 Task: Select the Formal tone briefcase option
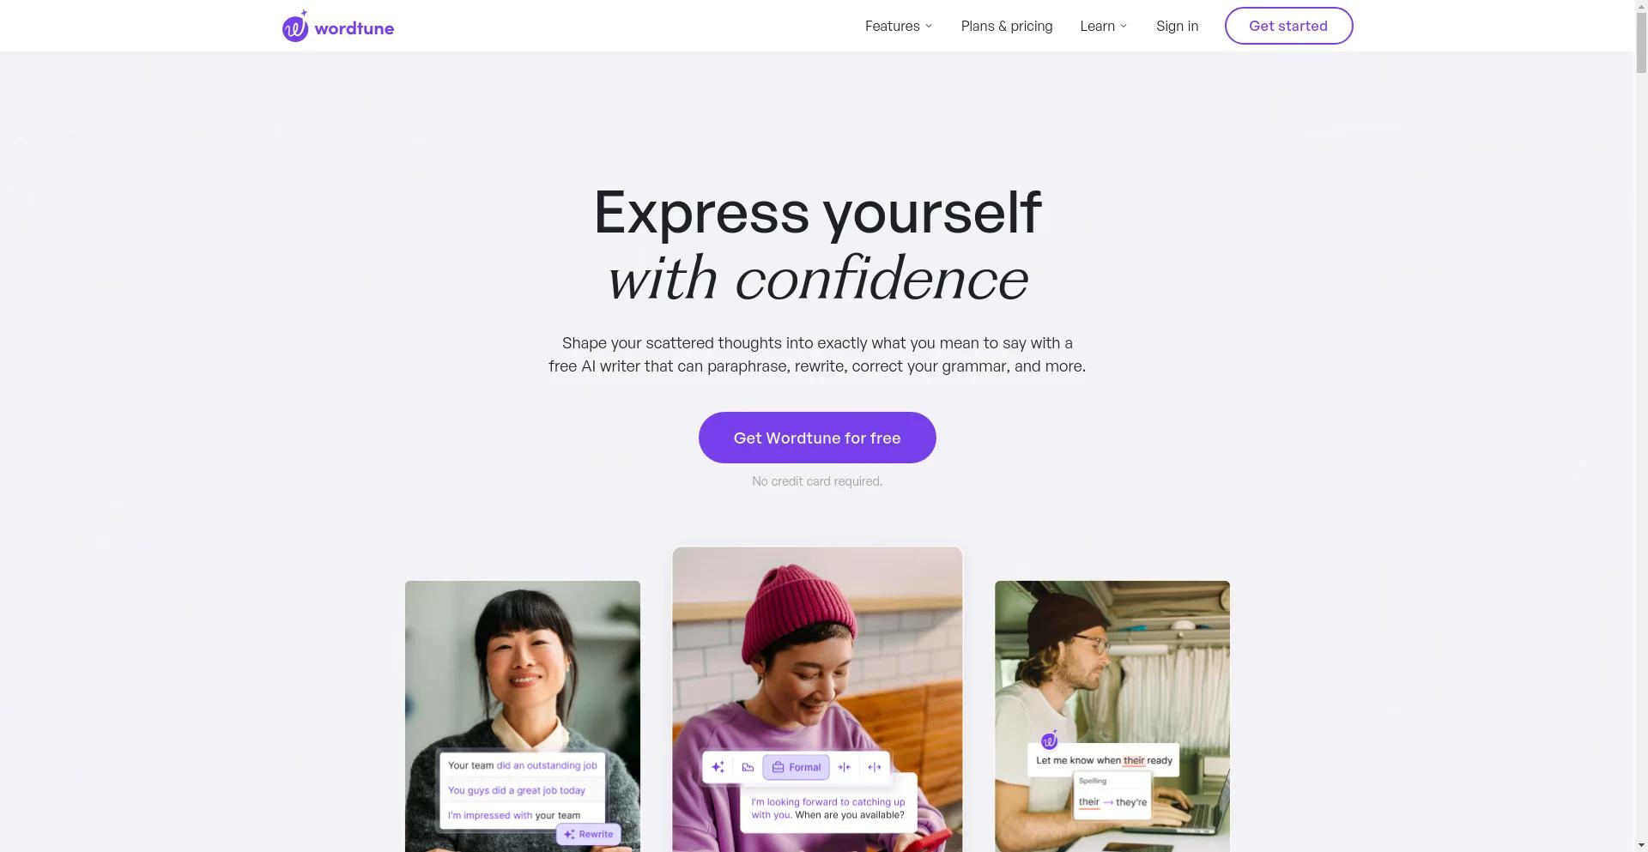(x=796, y=768)
